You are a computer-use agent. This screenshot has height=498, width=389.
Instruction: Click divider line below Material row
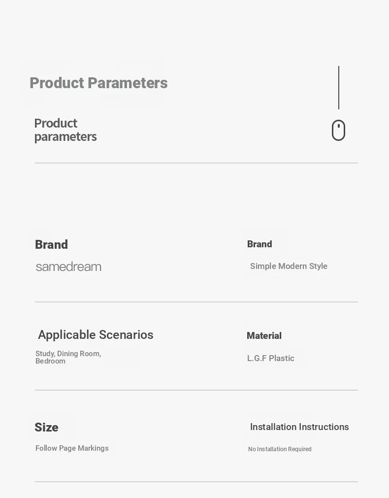pos(196,390)
